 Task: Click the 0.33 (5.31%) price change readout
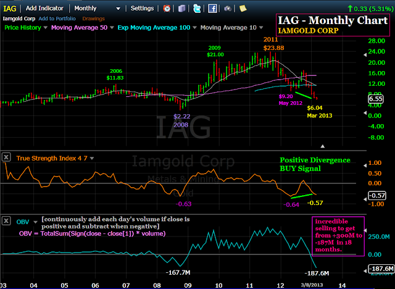point(370,9)
